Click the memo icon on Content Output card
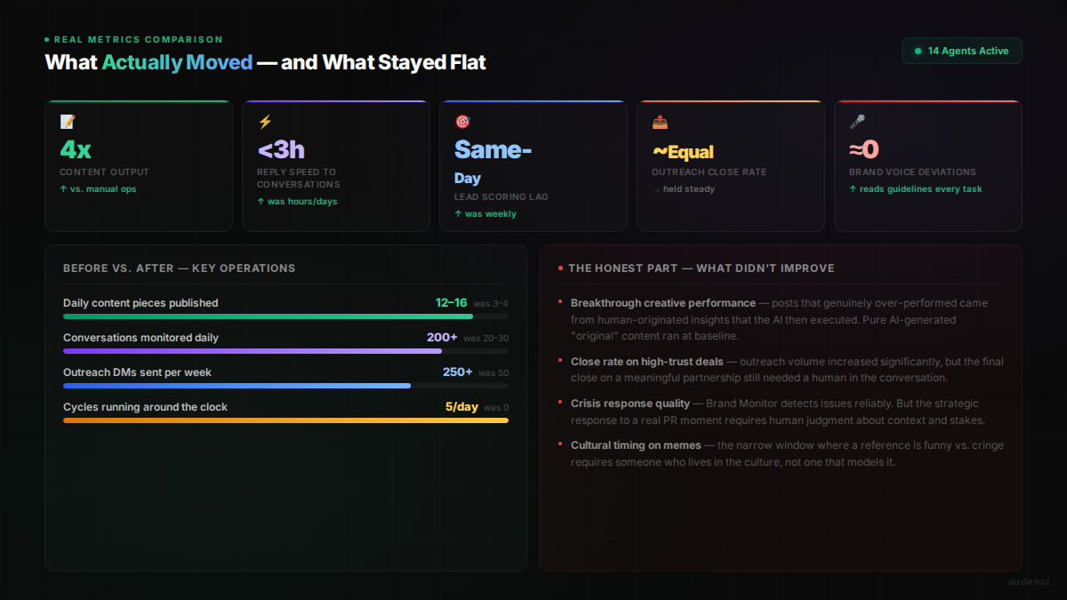Viewport: 1067px width, 600px height. click(68, 122)
